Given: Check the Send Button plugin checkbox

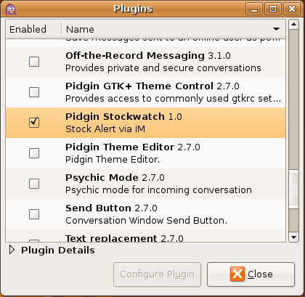Looking at the screenshot, I should [34, 214].
